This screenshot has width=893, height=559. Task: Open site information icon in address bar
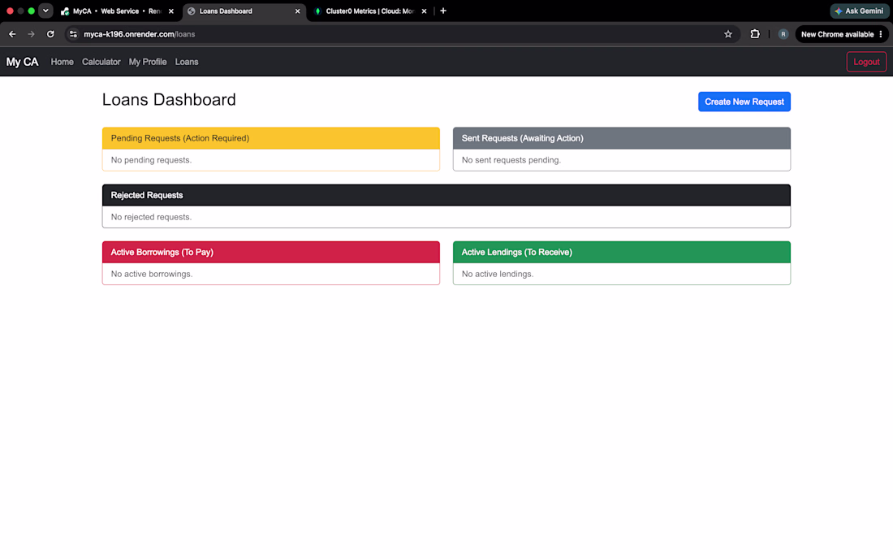(x=73, y=34)
